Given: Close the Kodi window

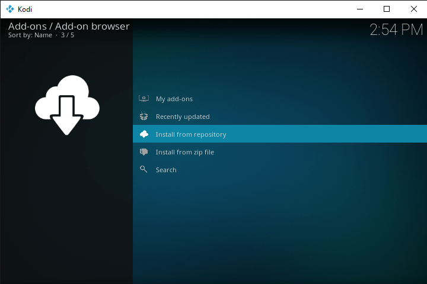Looking at the screenshot, I should click(414, 9).
